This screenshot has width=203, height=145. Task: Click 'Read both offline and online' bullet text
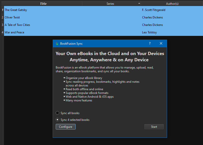click(84, 89)
